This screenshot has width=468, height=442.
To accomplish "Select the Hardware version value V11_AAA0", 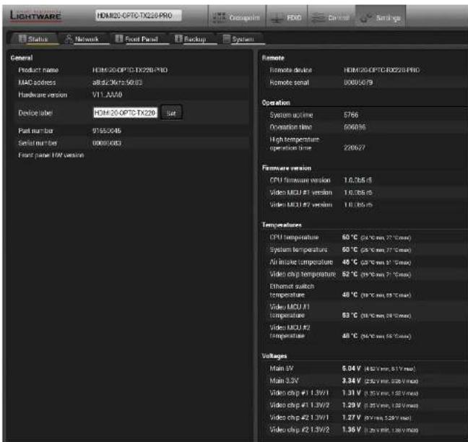I will tap(107, 95).
